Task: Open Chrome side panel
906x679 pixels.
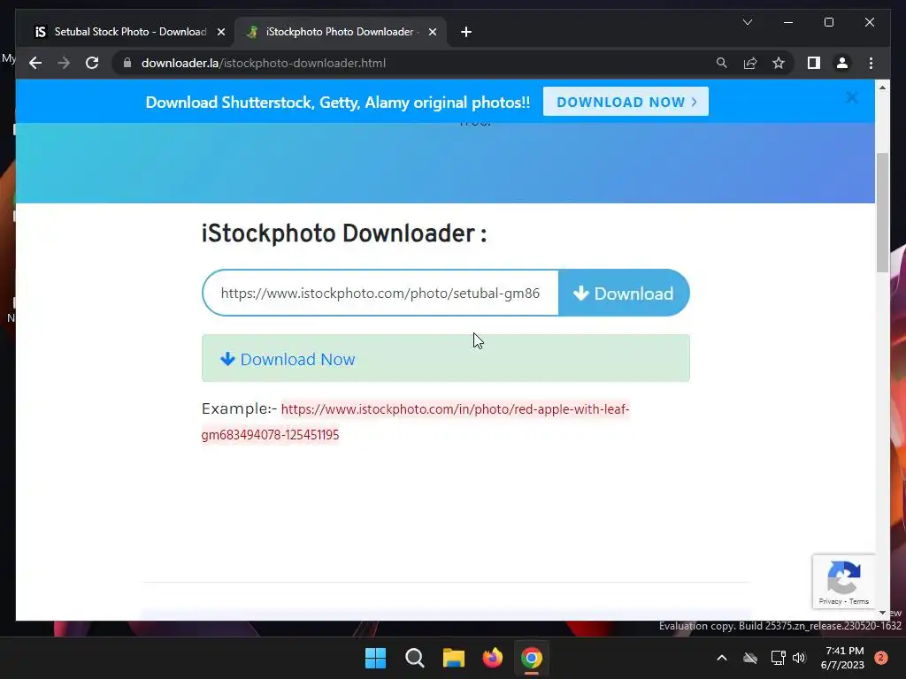Action: point(814,63)
